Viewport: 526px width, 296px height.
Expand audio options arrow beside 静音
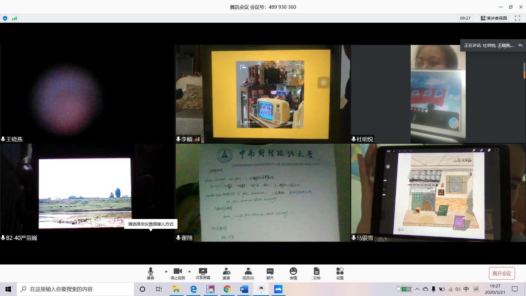coord(166,271)
